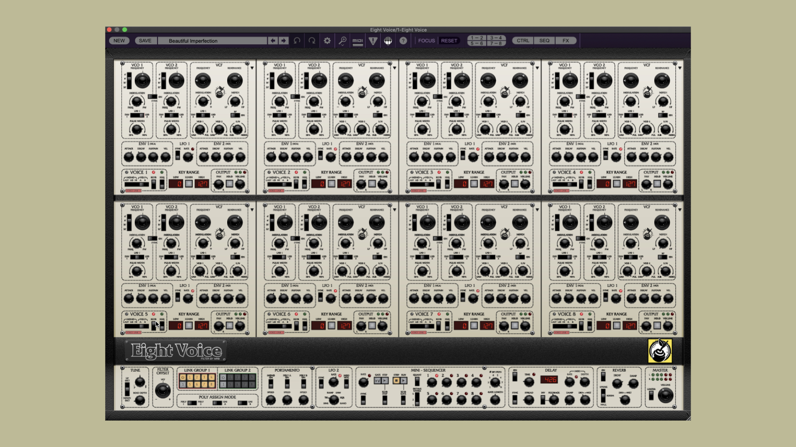Viewport: 796px width, 447px height.
Task: Click the Octave Range slider in Mini-Sequencer
Action: (417, 399)
